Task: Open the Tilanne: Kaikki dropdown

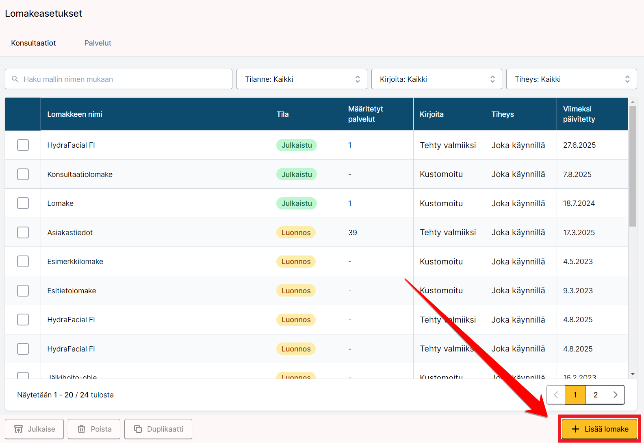Action: coord(302,79)
